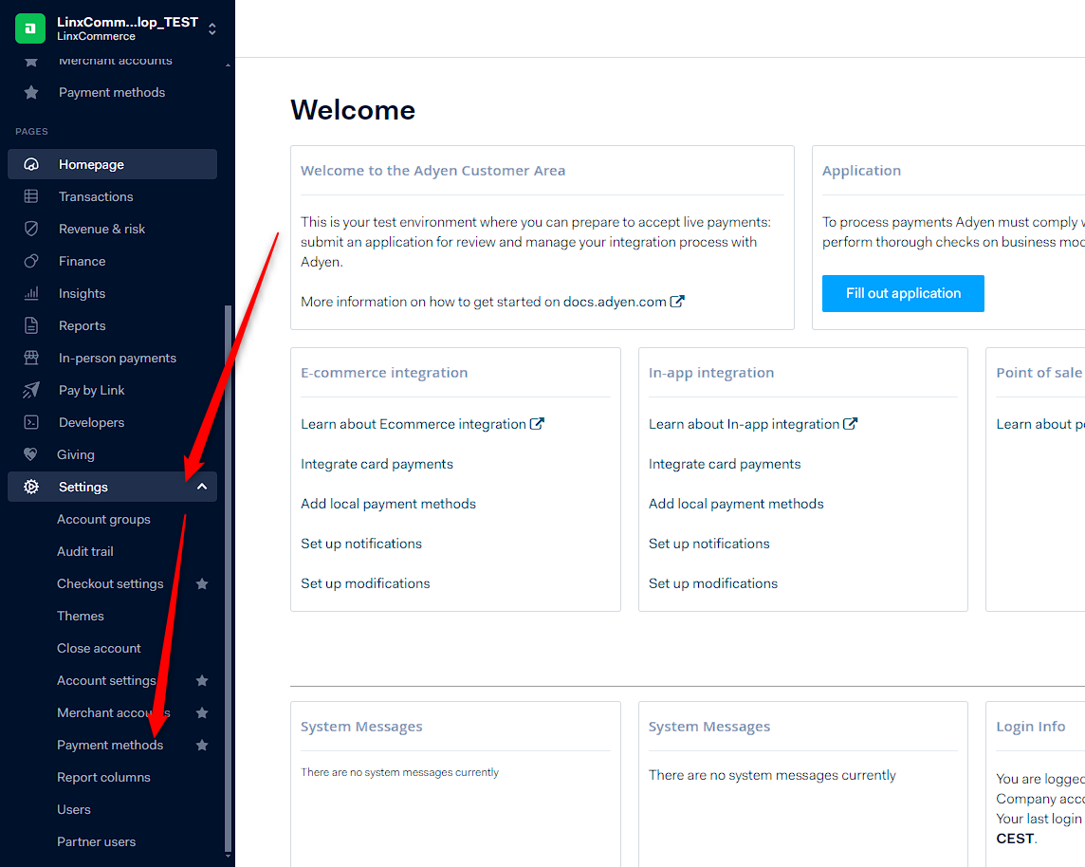Toggle favorite star for Checkout settings
The width and height of the screenshot is (1085, 867).
pos(202,584)
